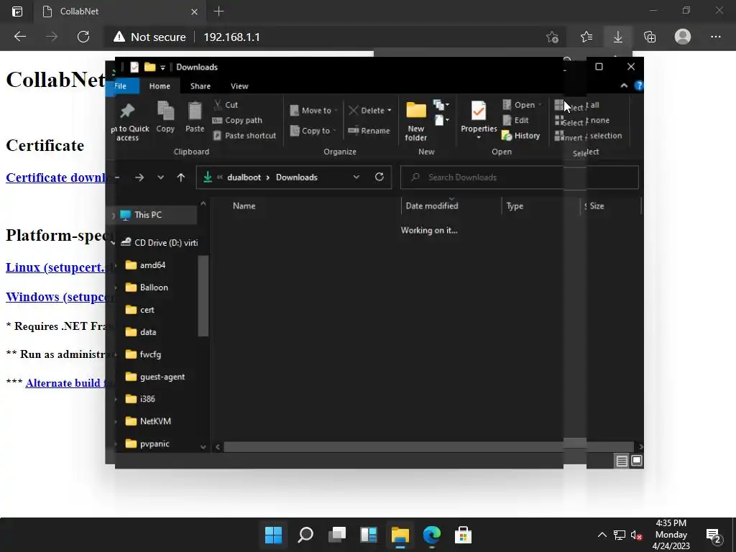Viewport: 736px width, 552px height.
Task: Open the Copy to dropdown
Action: 313,131
